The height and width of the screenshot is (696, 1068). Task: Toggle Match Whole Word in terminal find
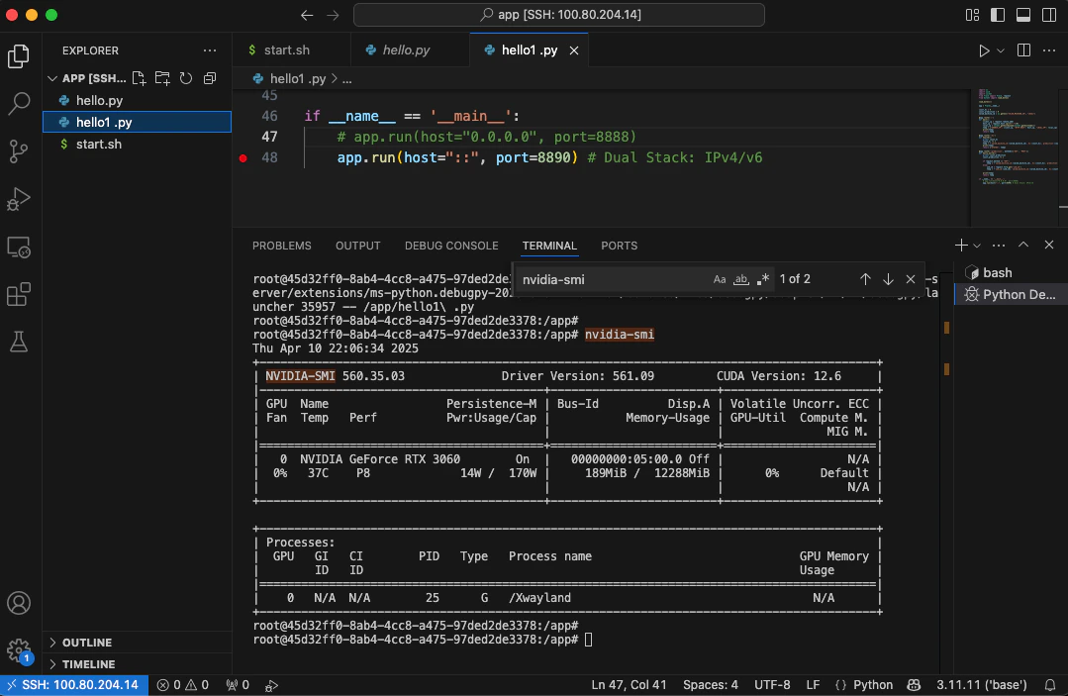[740, 279]
